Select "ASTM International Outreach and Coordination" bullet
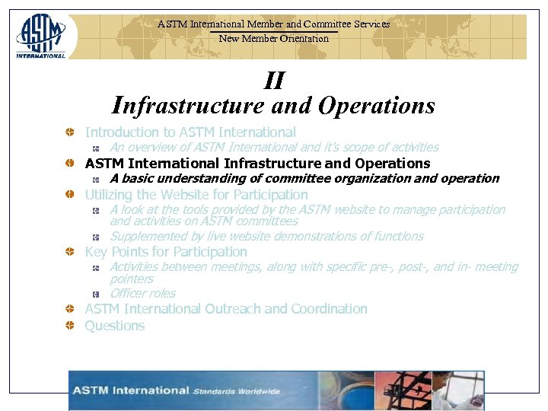Viewport: 548px width, 411px height. (226, 309)
